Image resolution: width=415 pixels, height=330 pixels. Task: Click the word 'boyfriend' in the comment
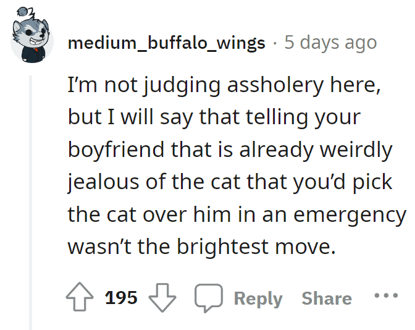[116, 150]
